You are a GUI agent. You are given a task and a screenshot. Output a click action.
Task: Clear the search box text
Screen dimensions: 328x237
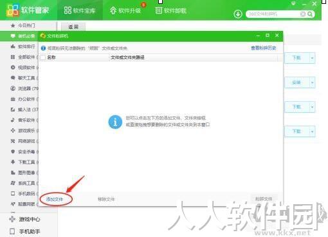click(302, 14)
